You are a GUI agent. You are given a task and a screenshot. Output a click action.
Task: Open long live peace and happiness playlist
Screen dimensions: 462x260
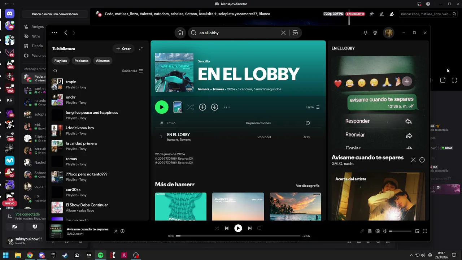(97, 115)
